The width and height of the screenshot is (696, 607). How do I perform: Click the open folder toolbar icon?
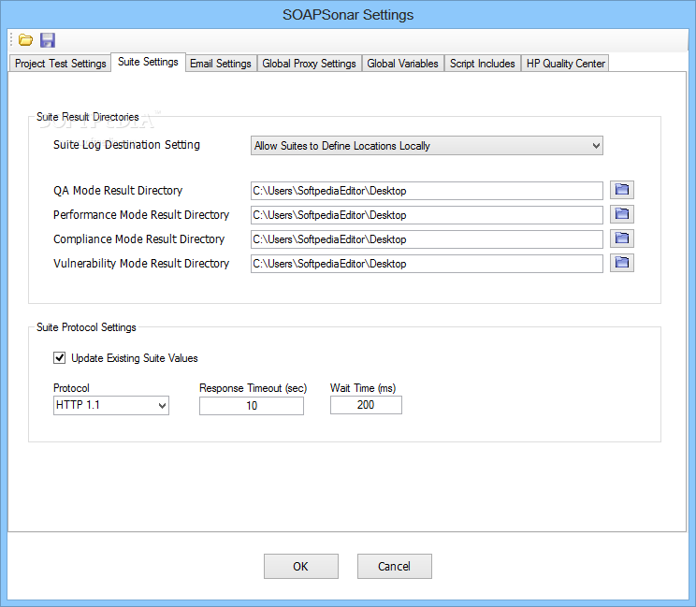point(25,40)
